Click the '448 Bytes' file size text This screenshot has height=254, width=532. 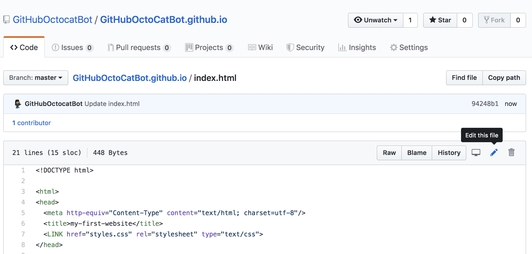click(x=110, y=153)
